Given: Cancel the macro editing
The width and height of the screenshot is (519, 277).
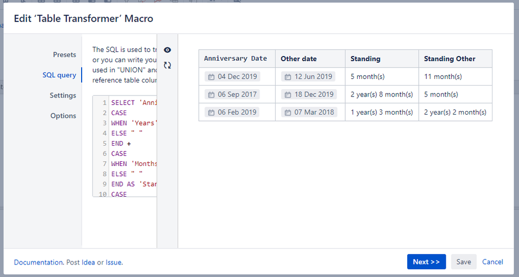Looking at the screenshot, I should 492,262.
